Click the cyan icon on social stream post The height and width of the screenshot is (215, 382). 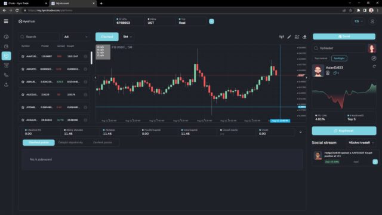click(375, 162)
